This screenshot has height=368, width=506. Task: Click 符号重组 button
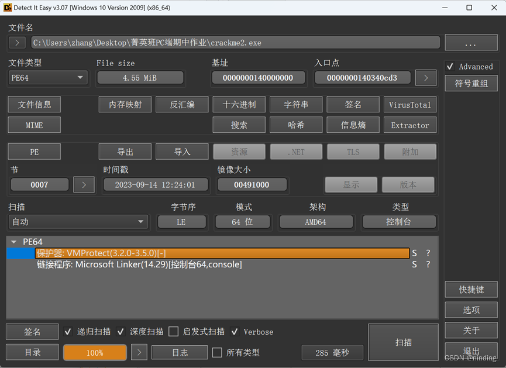tap(471, 83)
